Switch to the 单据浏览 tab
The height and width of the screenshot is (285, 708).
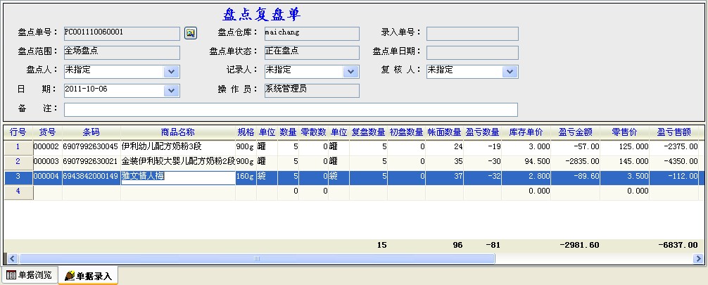pos(29,275)
